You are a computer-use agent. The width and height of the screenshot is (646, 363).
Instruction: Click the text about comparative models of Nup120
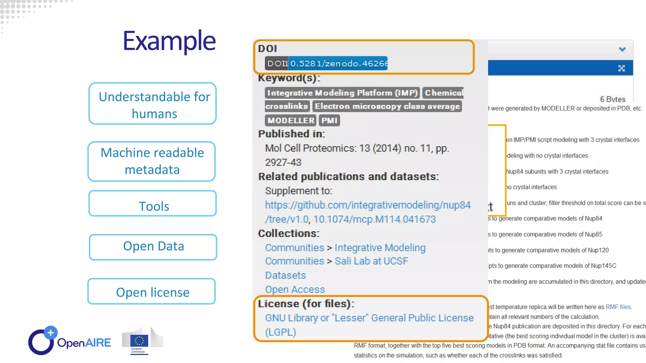[548, 250]
